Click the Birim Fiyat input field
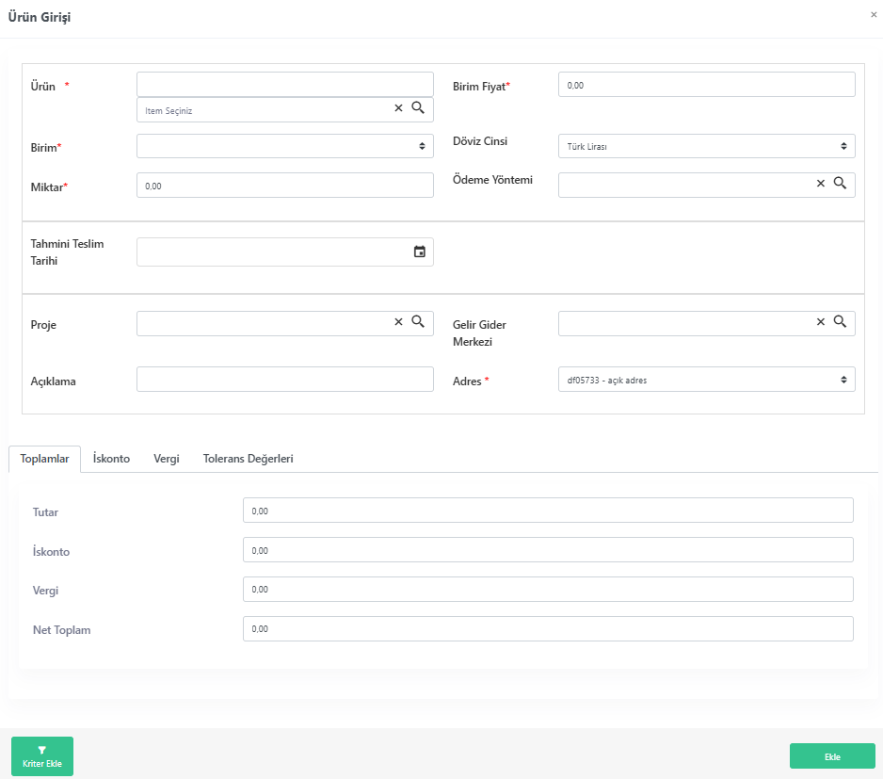Image resolution: width=883 pixels, height=779 pixels. 707,85
